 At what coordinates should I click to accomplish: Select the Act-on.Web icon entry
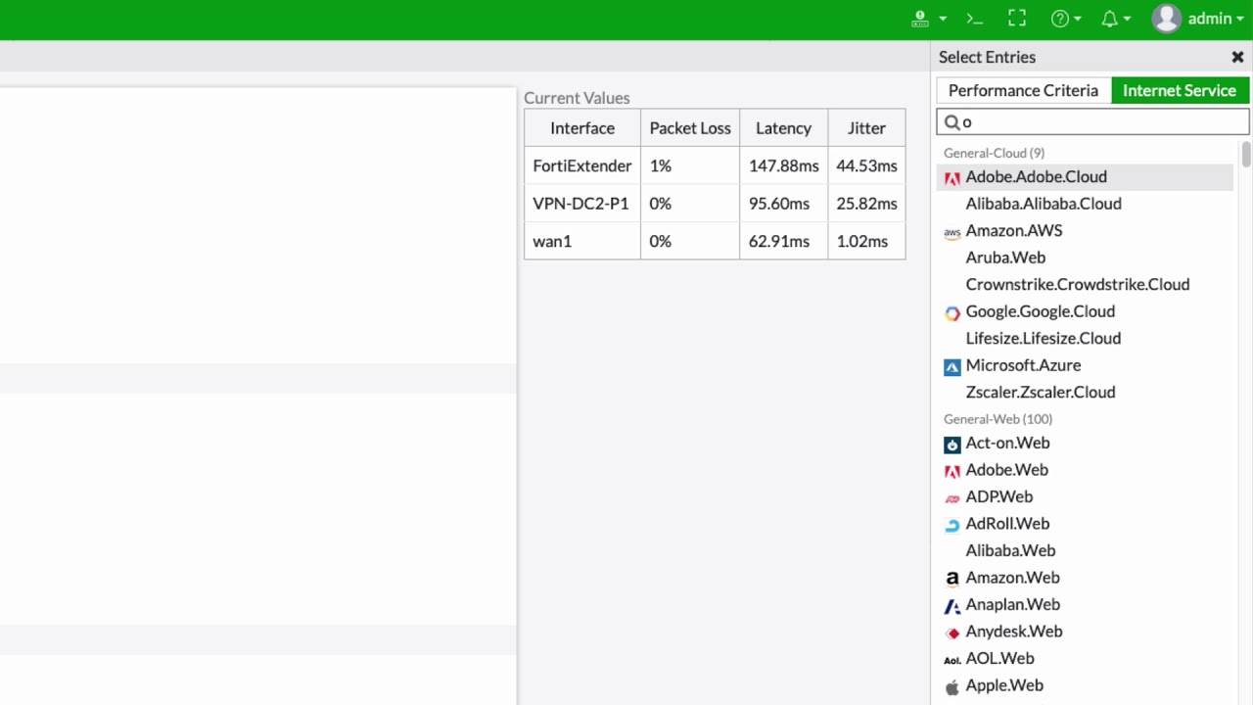[x=951, y=444]
